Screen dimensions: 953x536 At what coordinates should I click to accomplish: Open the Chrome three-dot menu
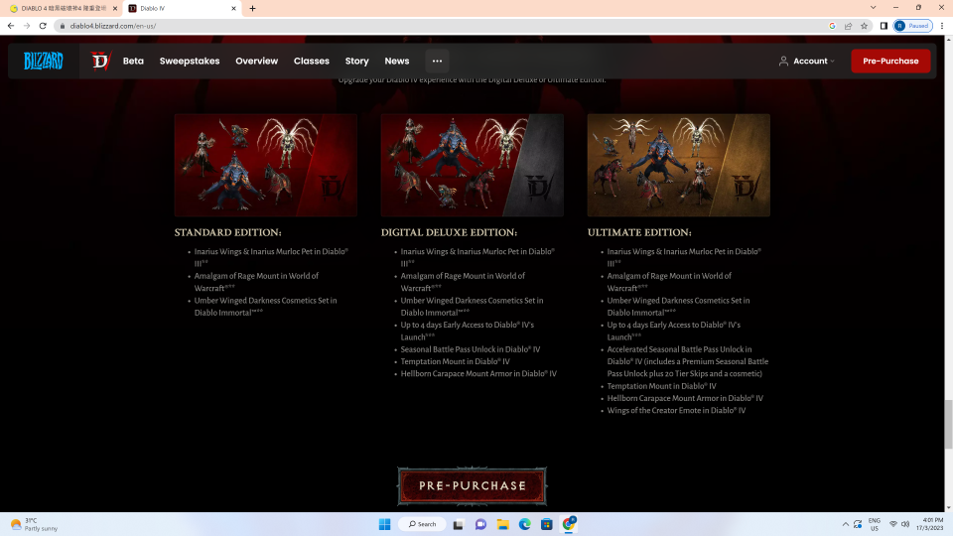[942, 26]
